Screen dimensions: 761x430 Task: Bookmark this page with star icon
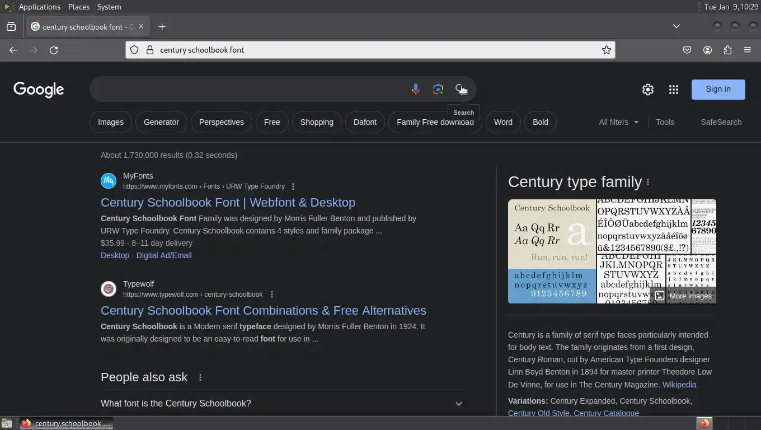(x=607, y=50)
